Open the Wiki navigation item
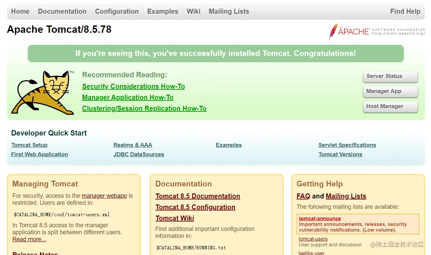 (194, 11)
